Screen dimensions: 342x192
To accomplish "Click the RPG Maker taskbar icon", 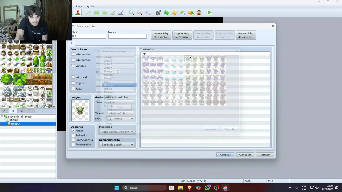I will 225,188.
